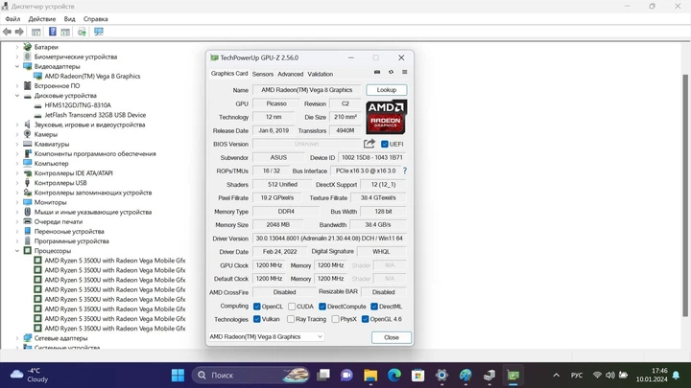Expand the Батареи tree node
Screen dimensions: 691x388
17,47
